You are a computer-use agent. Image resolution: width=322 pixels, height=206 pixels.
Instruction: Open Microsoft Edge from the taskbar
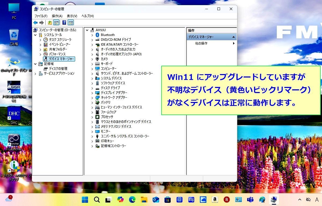click(x=132, y=200)
